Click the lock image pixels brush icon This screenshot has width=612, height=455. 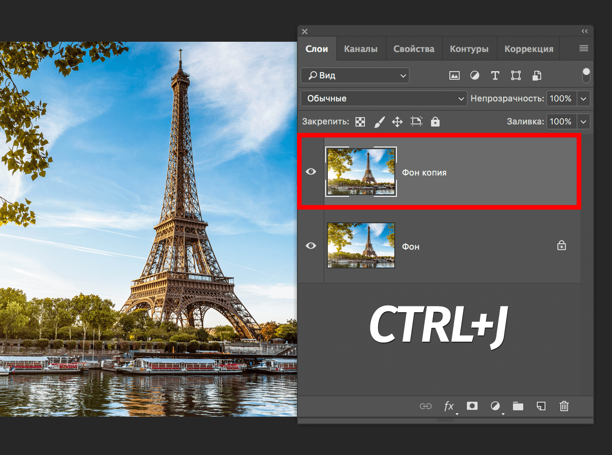tap(379, 122)
